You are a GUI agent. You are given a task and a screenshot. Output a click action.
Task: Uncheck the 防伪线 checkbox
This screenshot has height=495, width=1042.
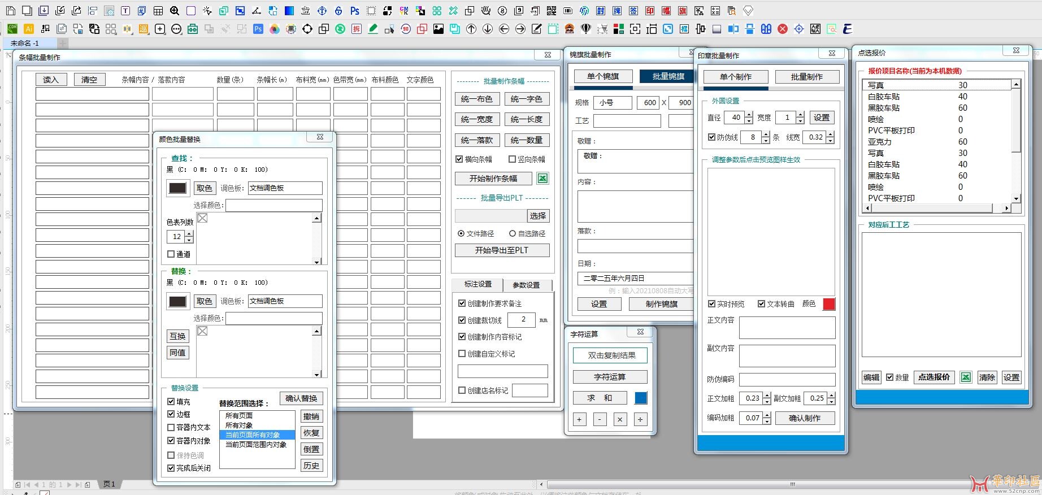pyautogui.click(x=712, y=137)
